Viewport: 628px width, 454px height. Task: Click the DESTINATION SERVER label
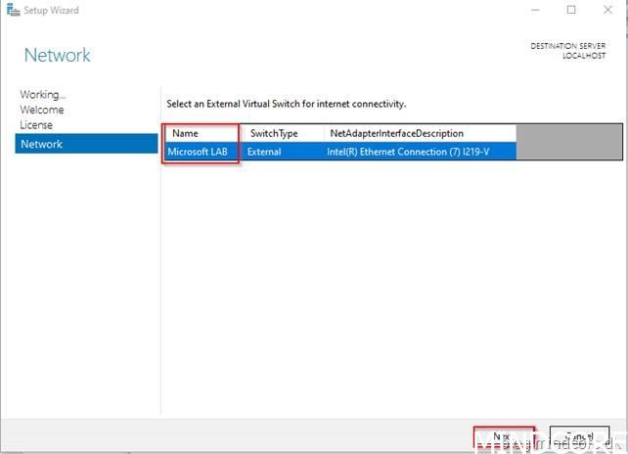click(x=567, y=46)
